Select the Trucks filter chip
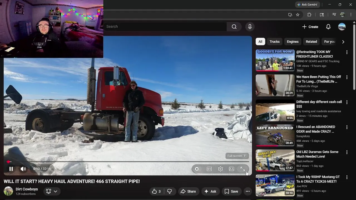Screen dimensions: 356x200 275,42
